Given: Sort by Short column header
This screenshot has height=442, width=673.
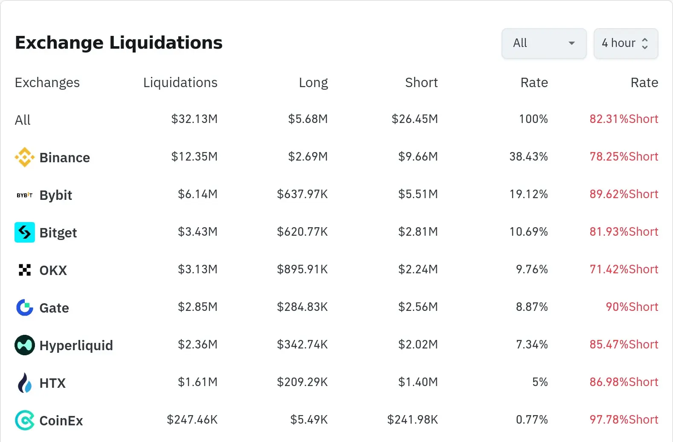Looking at the screenshot, I should [x=421, y=82].
